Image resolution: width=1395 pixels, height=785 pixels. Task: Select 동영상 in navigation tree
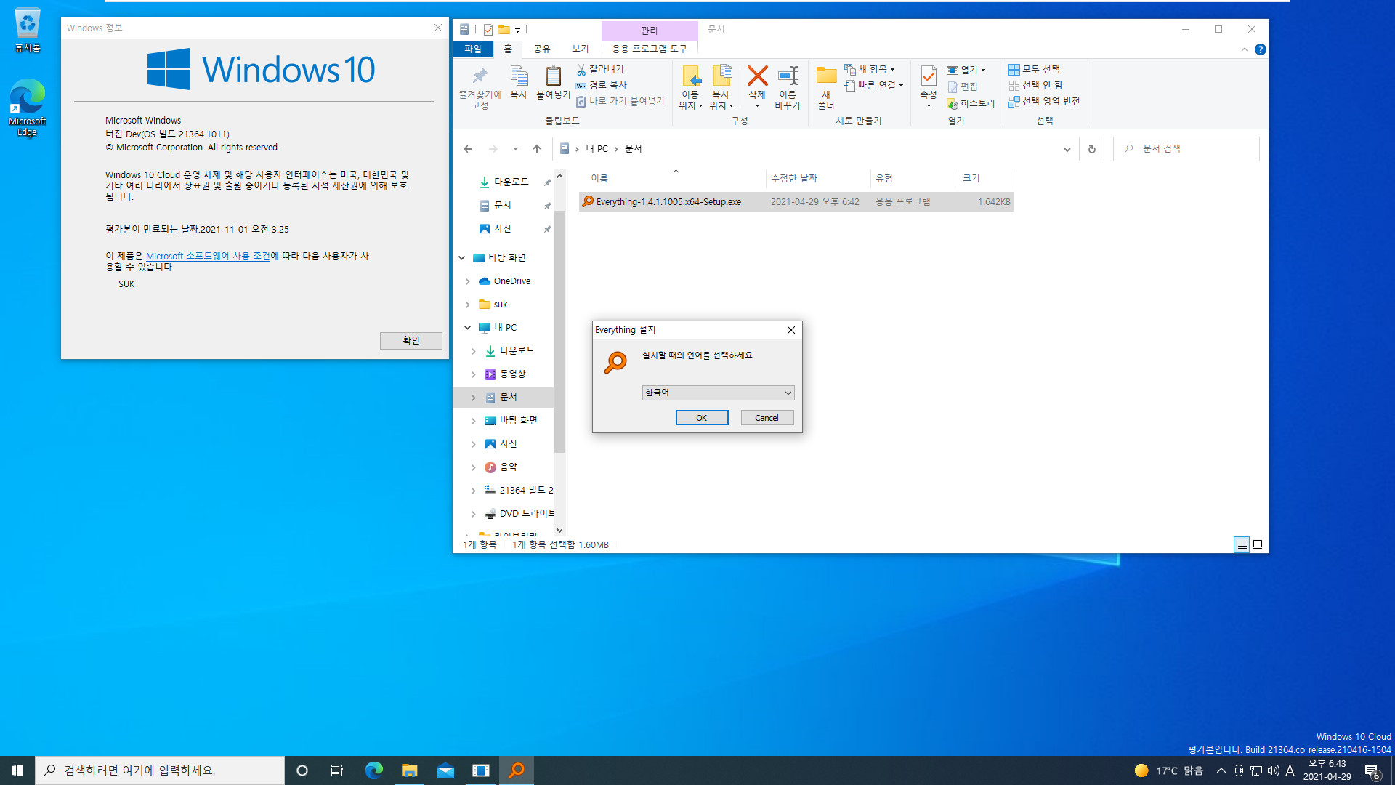[x=512, y=374]
